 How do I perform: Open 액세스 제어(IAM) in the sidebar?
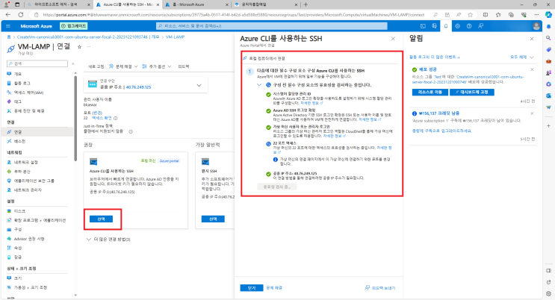pos(28,93)
